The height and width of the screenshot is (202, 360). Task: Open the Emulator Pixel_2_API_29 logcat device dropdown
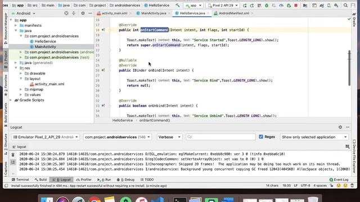coord(46,137)
